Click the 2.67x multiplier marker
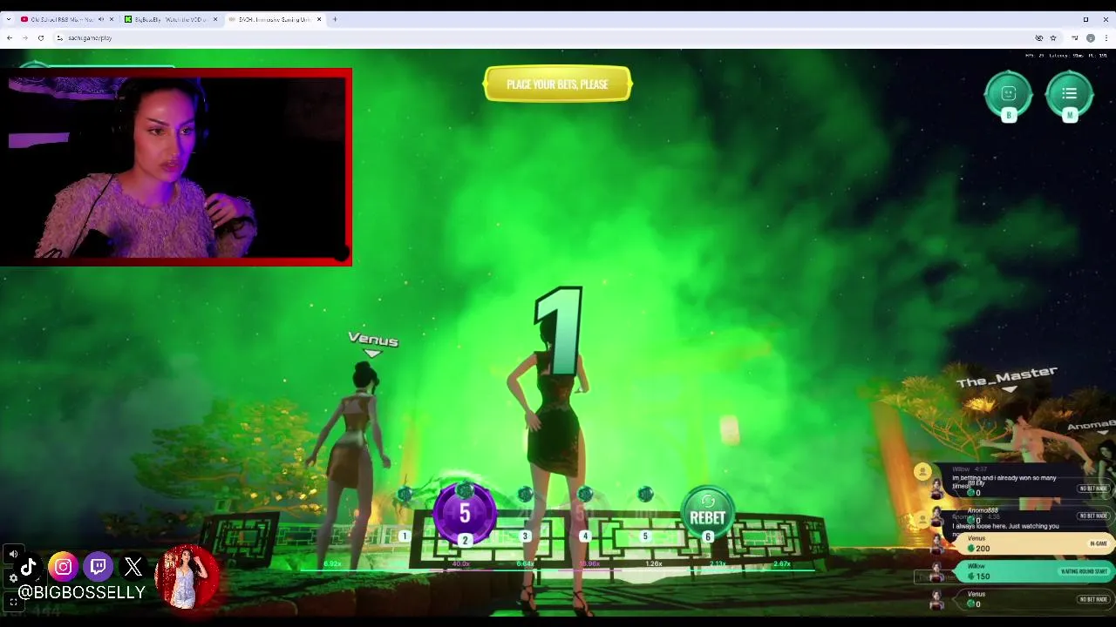Image resolution: width=1116 pixels, height=627 pixels. 781,564
